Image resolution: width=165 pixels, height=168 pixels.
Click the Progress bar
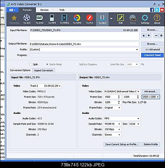[84, 55]
